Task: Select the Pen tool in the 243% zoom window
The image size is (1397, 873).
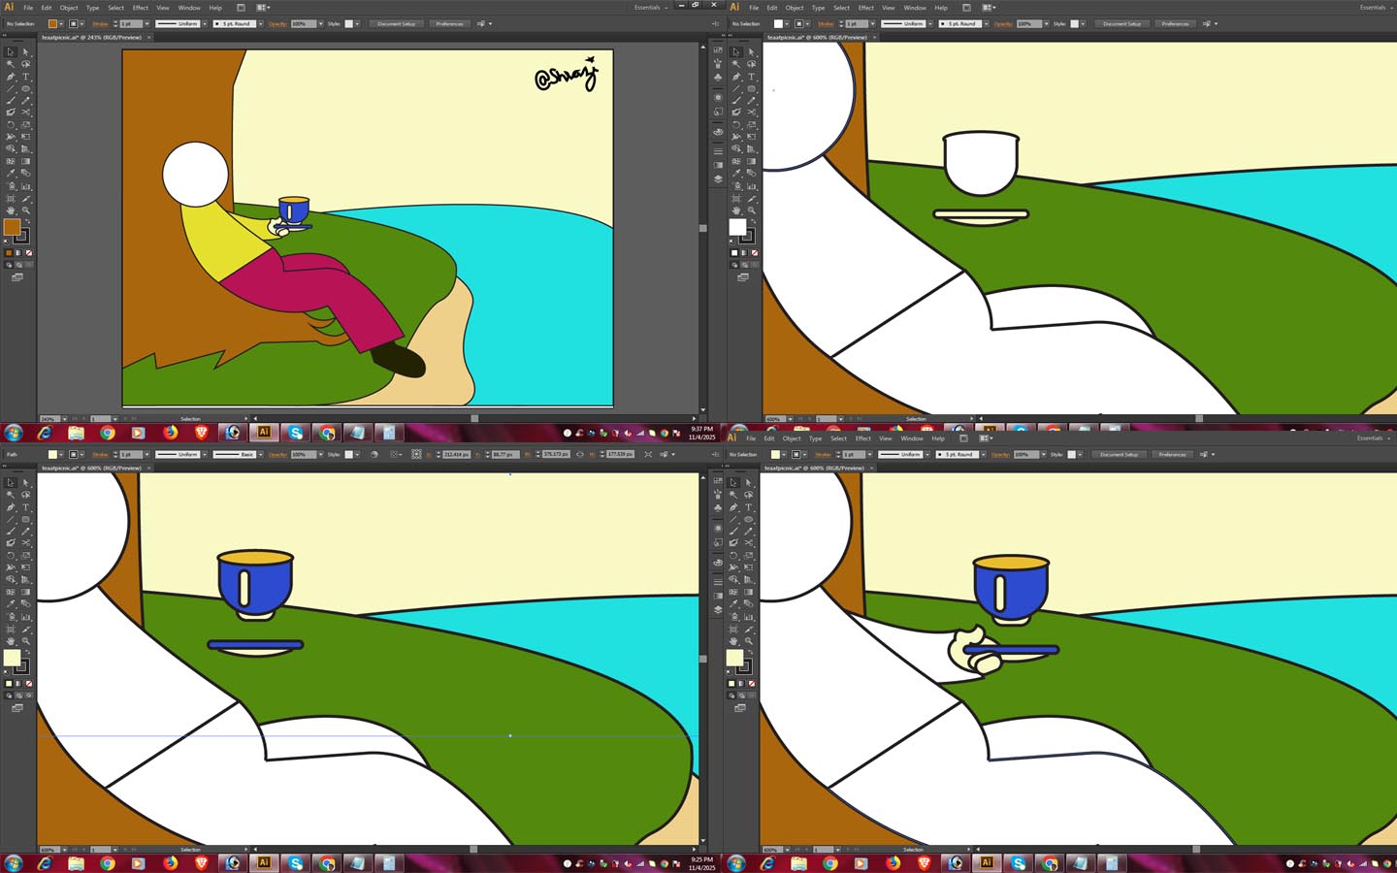Action: pos(11,77)
